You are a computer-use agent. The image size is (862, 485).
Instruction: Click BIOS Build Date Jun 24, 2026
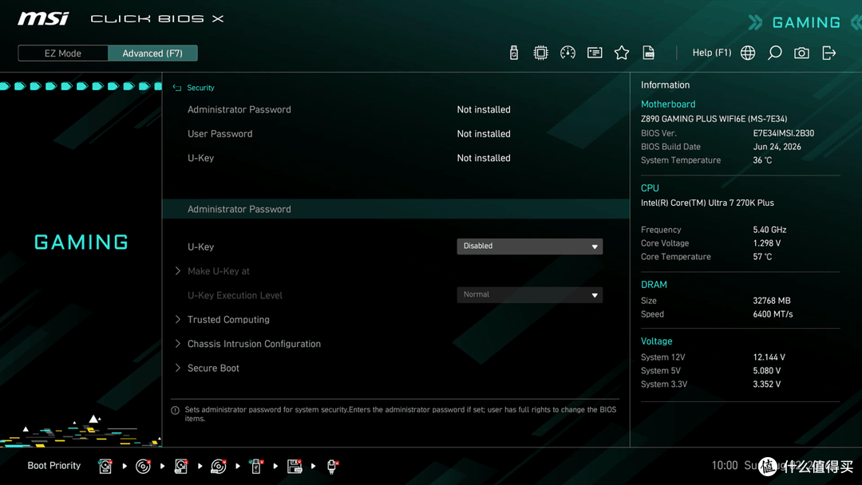(x=777, y=148)
